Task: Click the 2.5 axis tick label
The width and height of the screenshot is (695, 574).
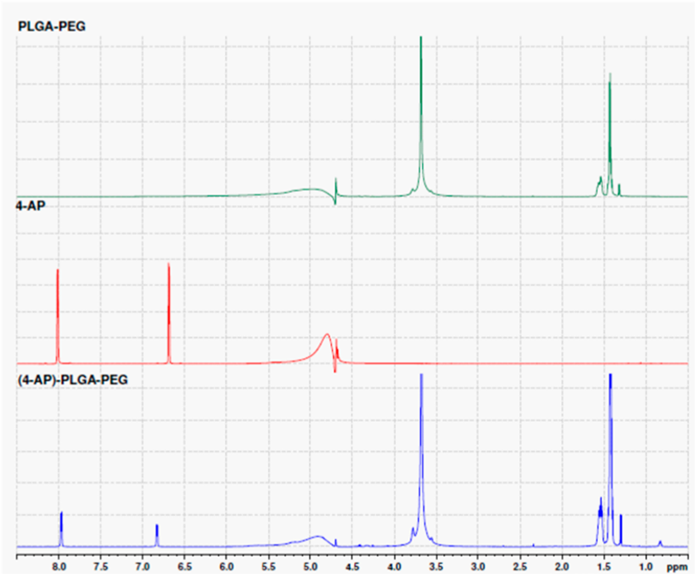Action: pyautogui.click(x=520, y=567)
